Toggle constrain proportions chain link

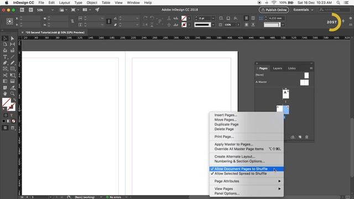click(x=72, y=22)
